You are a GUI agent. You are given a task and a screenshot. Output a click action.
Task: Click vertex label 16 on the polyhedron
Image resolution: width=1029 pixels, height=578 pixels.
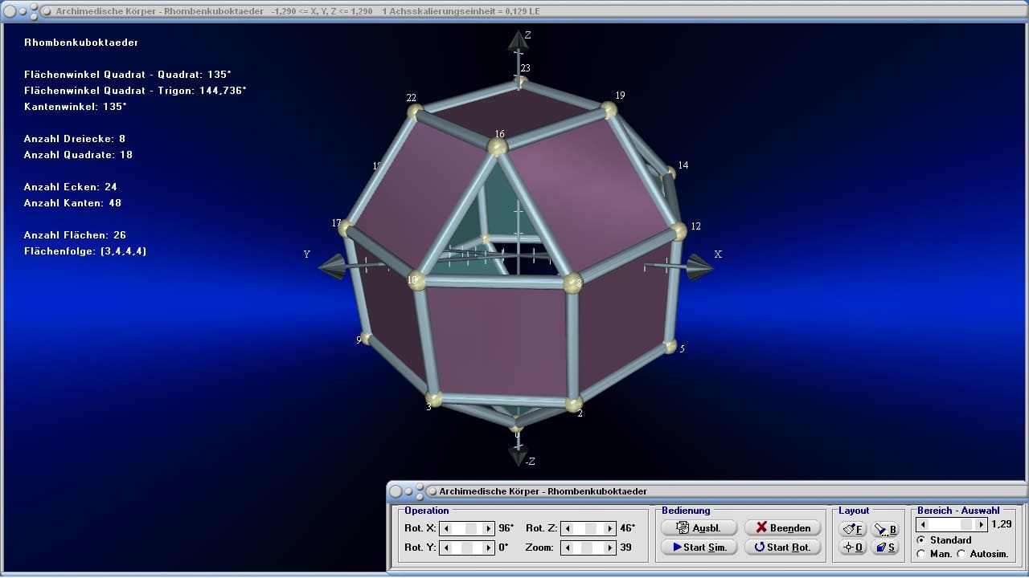tap(500, 134)
